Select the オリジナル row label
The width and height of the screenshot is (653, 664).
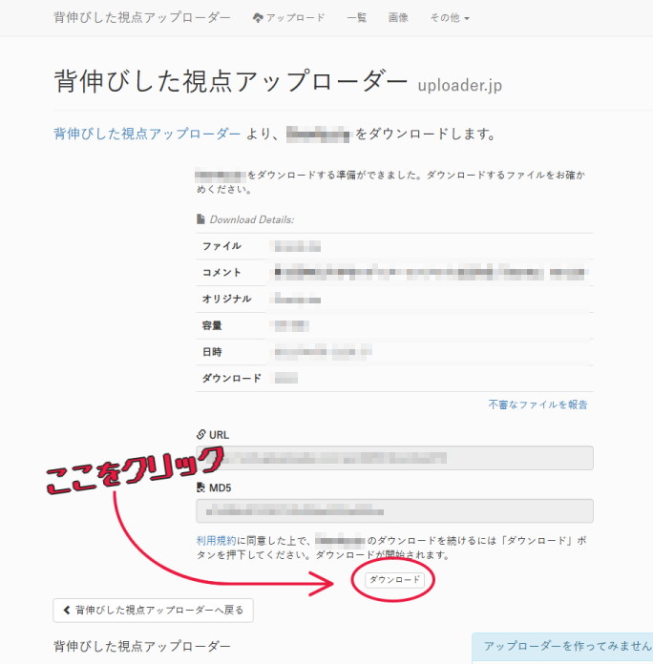(x=226, y=299)
